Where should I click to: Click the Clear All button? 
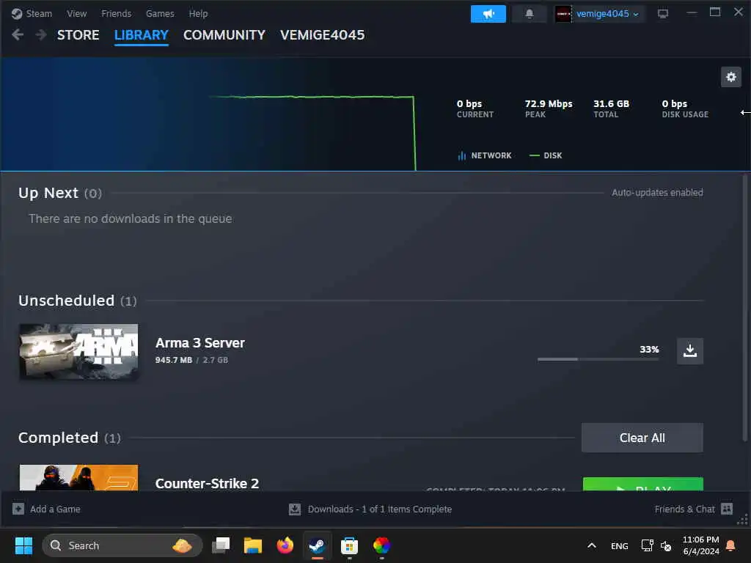642,438
